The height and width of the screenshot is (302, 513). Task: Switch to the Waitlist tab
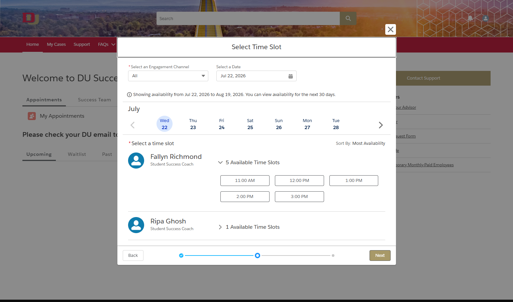tap(77, 155)
